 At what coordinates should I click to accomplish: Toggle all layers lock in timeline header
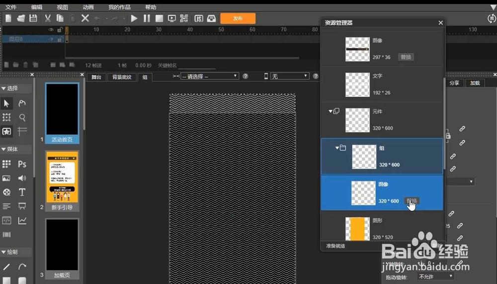pos(60,30)
